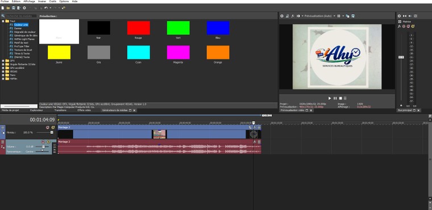Click the Render As toolbar icon
The image size is (432, 210).
click(x=19, y=8)
